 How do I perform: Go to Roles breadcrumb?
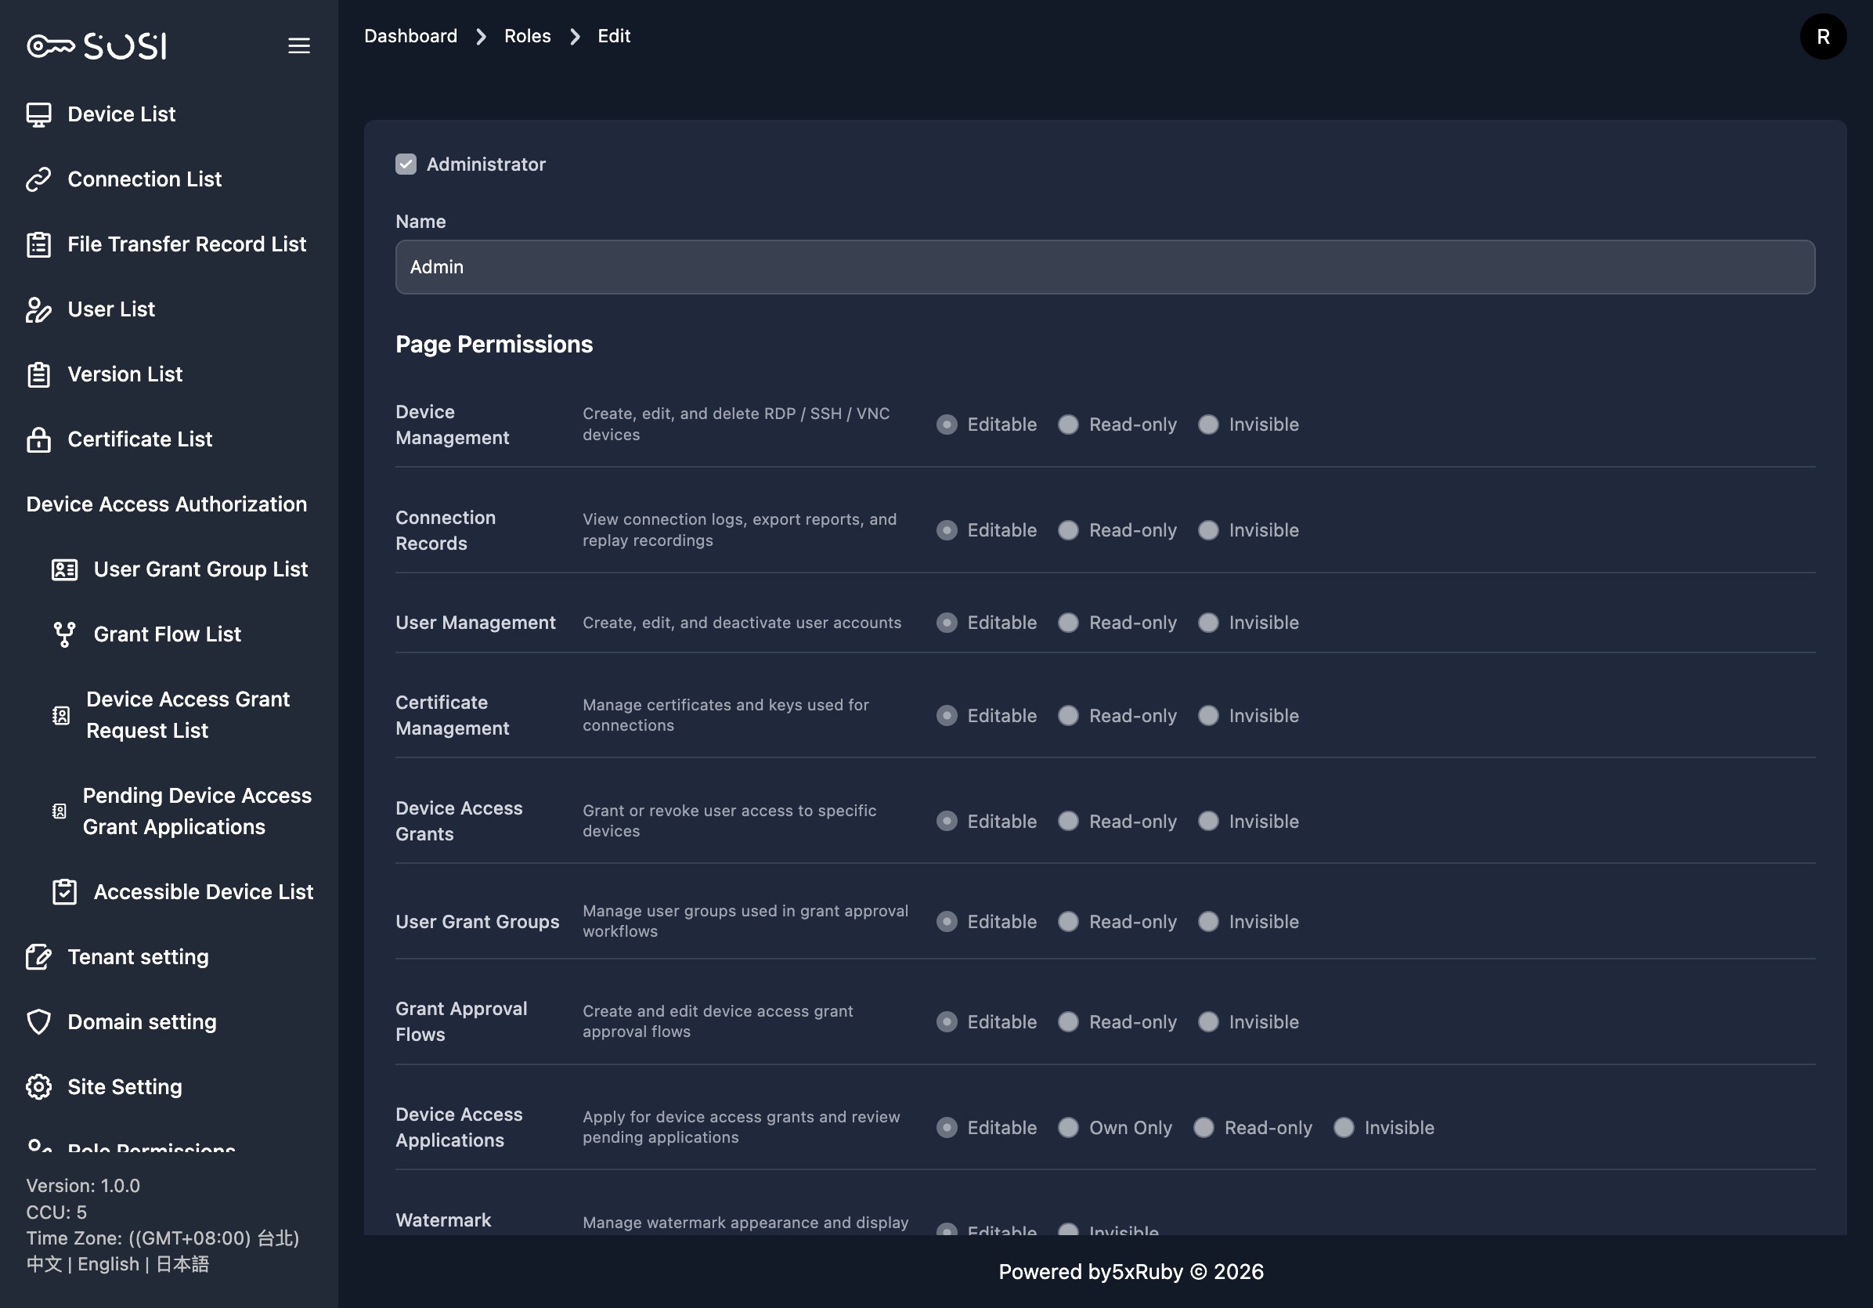click(527, 37)
